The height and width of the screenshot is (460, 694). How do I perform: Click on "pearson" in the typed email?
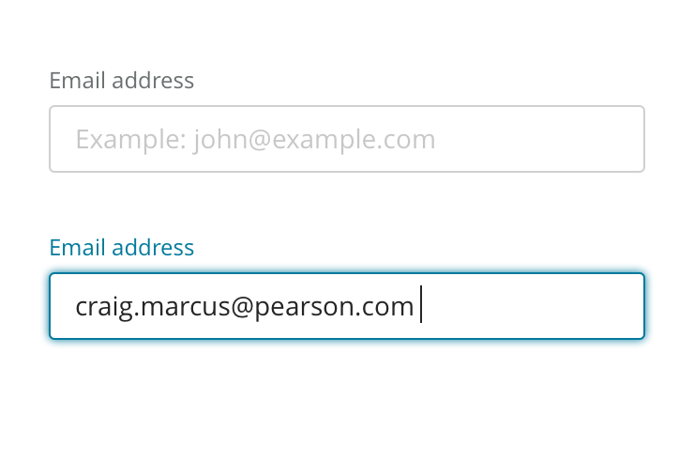tap(294, 307)
